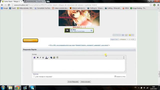Click the Windows Start button
Image resolution: width=160 pixels, height=90 pixels.
coord(3,88)
